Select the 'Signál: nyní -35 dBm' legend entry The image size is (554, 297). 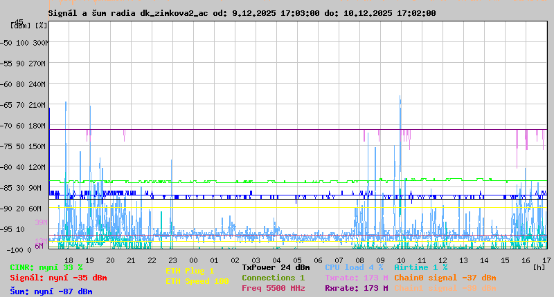[58, 278]
